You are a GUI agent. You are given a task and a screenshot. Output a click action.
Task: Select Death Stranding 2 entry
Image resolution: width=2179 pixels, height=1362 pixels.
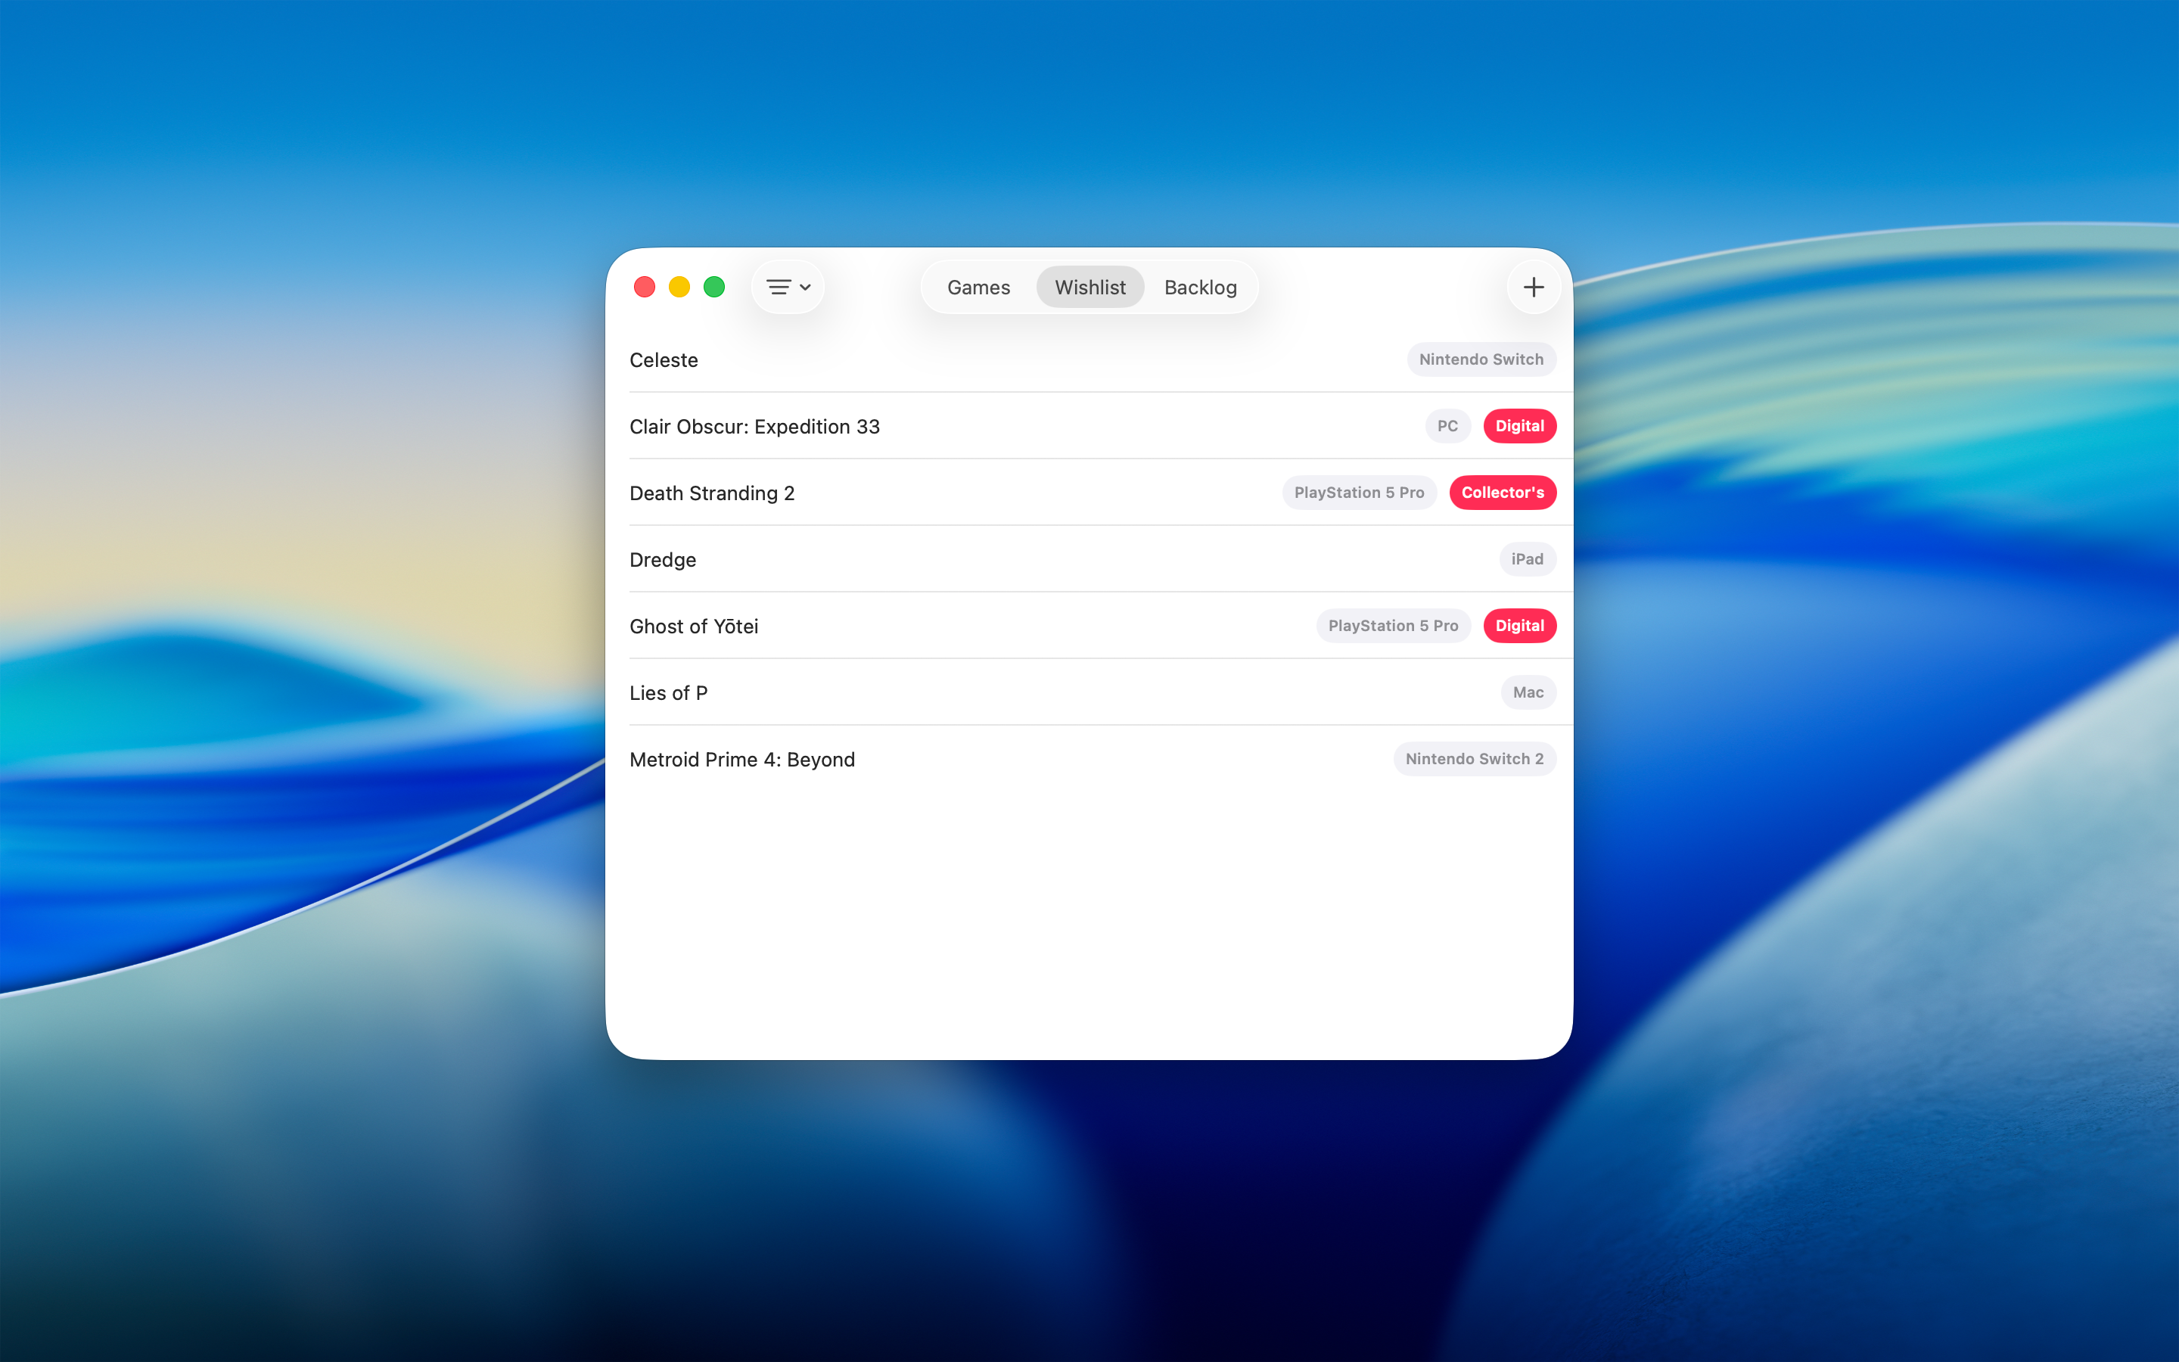pyautogui.click(x=712, y=493)
